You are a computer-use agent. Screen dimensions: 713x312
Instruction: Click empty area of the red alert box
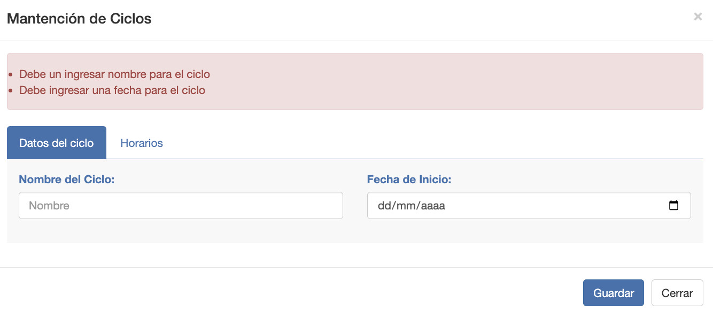(454, 82)
